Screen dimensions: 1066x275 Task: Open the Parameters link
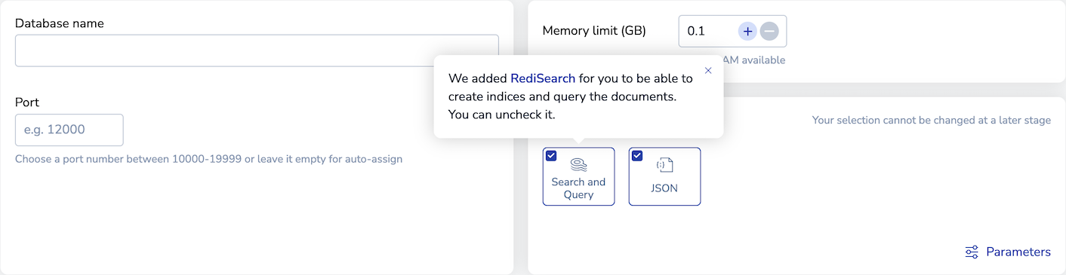tap(1018, 252)
